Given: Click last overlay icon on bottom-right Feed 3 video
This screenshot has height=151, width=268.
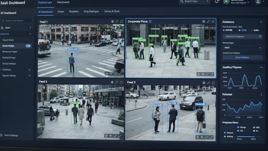Looking at the screenshot, I should click(212, 137).
